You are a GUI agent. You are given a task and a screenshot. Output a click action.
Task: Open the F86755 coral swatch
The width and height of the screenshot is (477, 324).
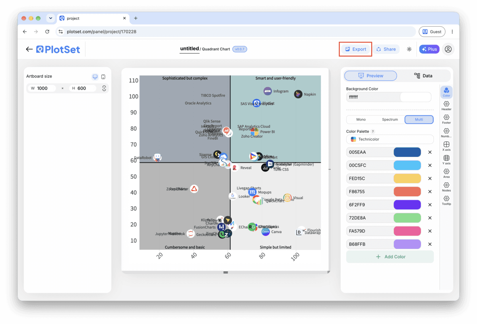407,191
